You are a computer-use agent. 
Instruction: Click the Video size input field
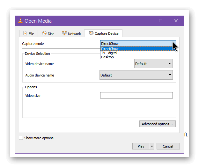[x=136, y=95]
